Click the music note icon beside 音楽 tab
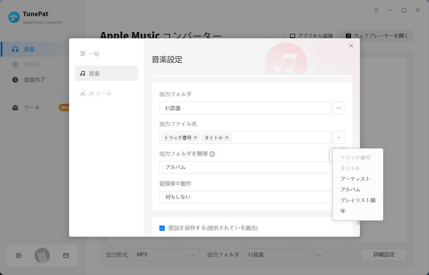Screen dimensions: 429x275 (83, 73)
